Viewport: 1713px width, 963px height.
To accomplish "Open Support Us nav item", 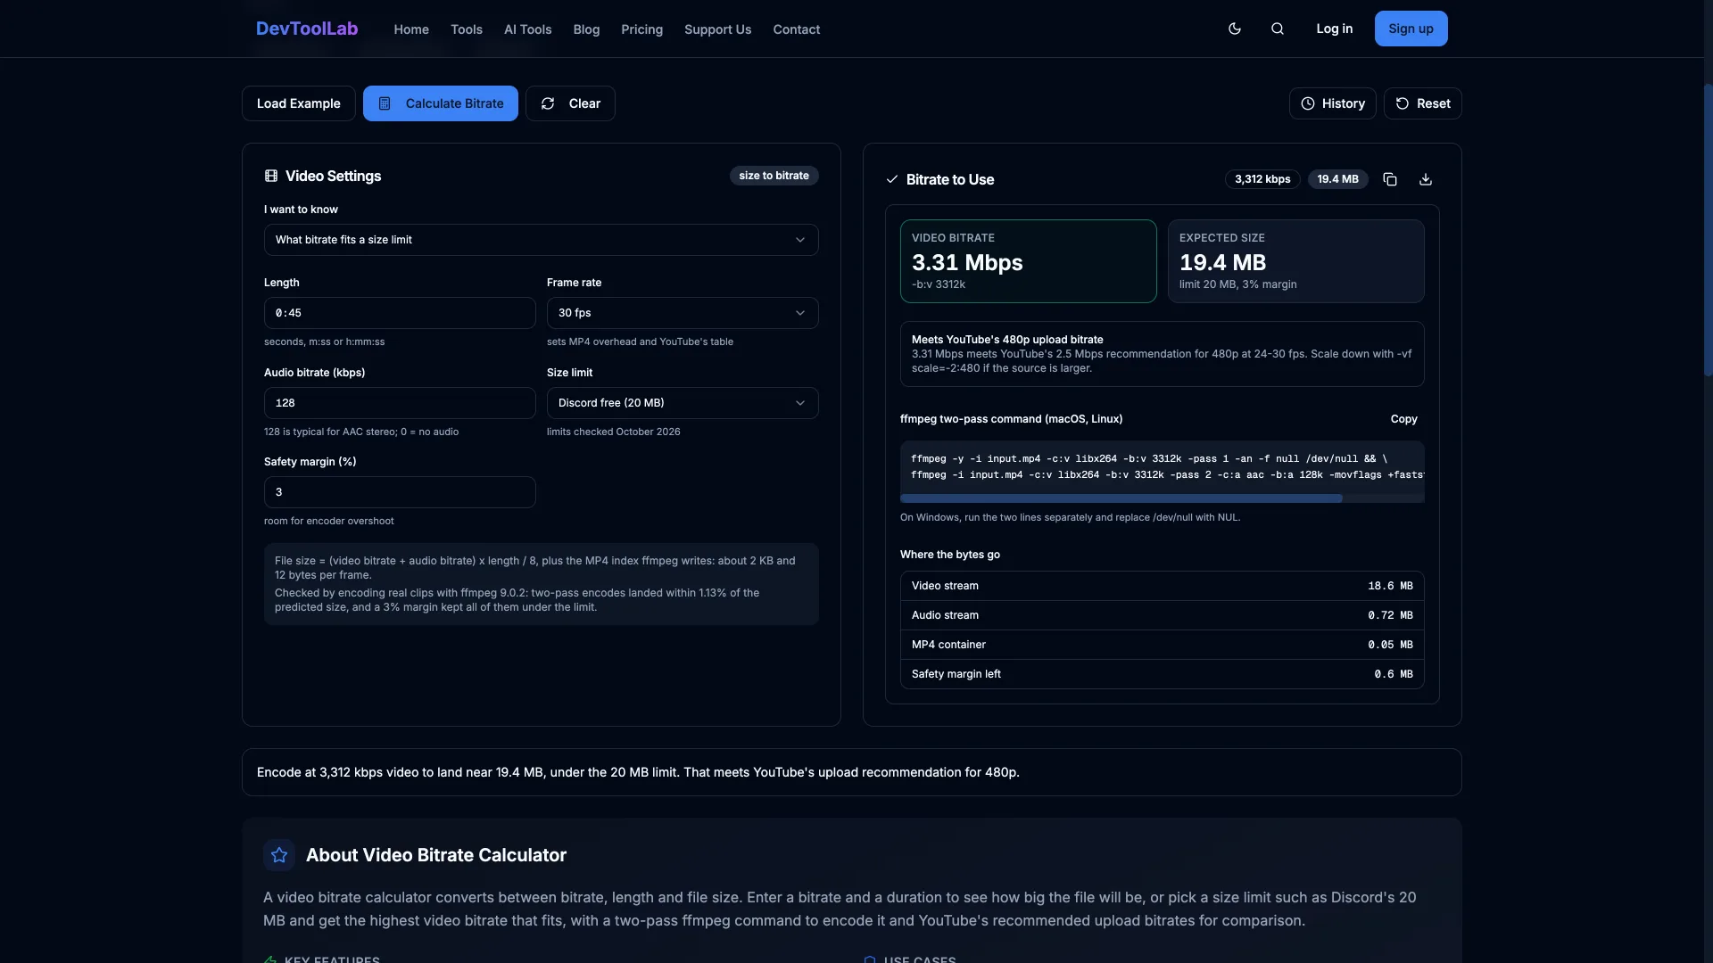I will coord(717,29).
